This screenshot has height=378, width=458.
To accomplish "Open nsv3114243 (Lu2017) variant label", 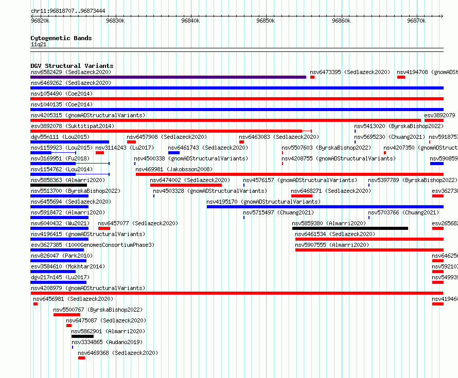I will point(125,148).
